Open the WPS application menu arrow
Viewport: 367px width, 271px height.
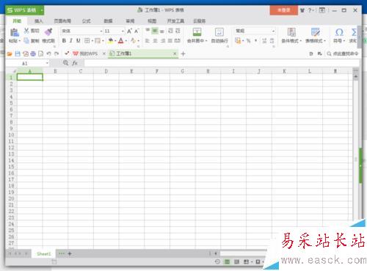tap(42, 10)
